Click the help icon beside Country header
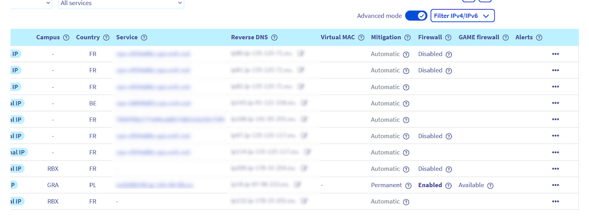Screen dimensions: 589x221 tap(106, 38)
